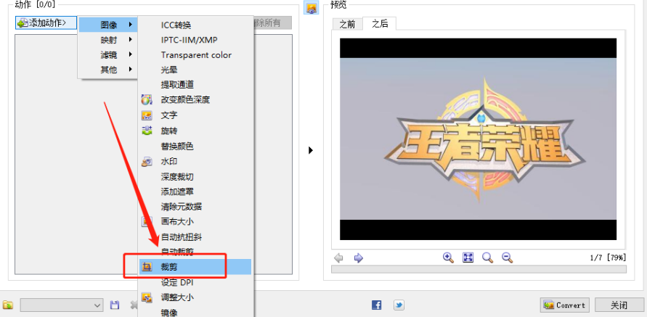Switch to the 之前 preview tab
The height and width of the screenshot is (317, 647).
[x=347, y=25]
